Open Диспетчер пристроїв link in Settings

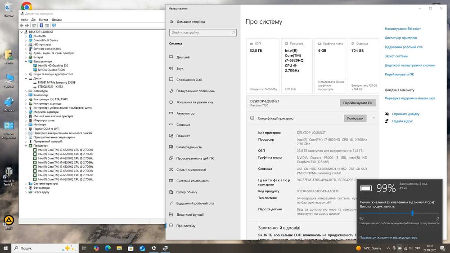coord(400,38)
